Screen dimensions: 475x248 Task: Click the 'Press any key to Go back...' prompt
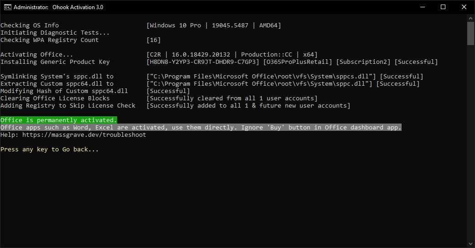coord(49,149)
